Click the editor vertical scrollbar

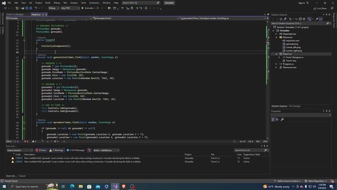click(267, 80)
